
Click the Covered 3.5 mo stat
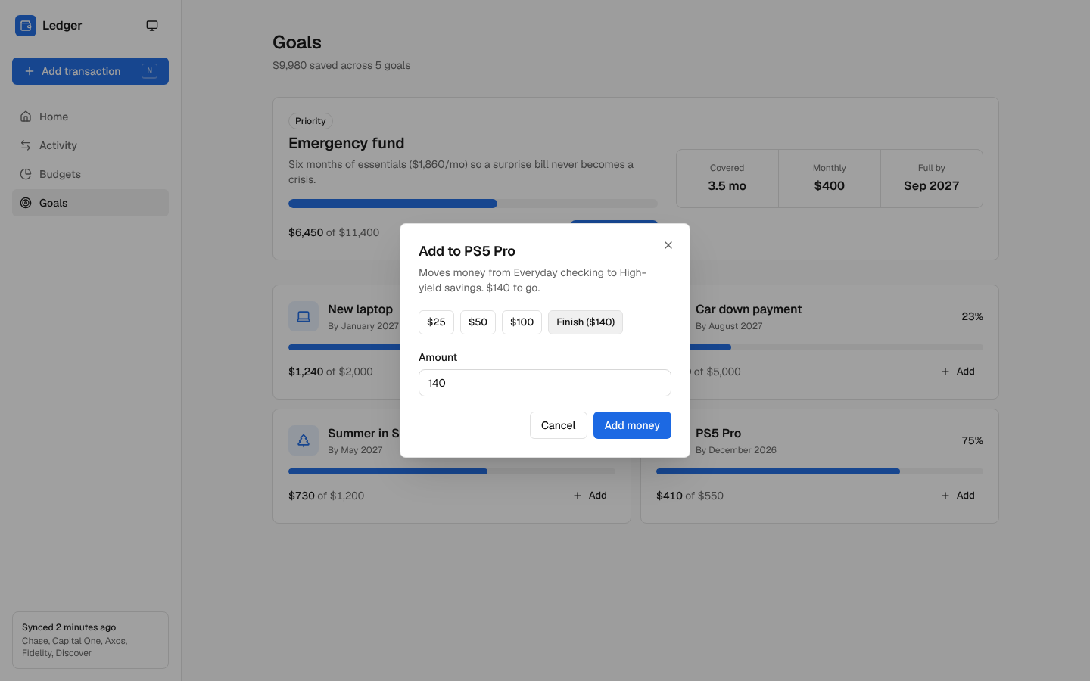(x=727, y=179)
